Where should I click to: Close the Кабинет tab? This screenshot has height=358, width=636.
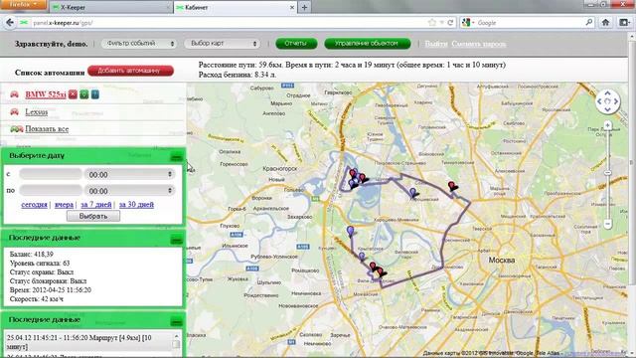[291, 7]
